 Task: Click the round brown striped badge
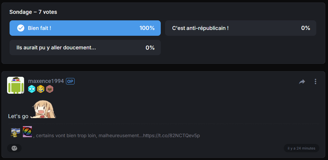pos(50,89)
